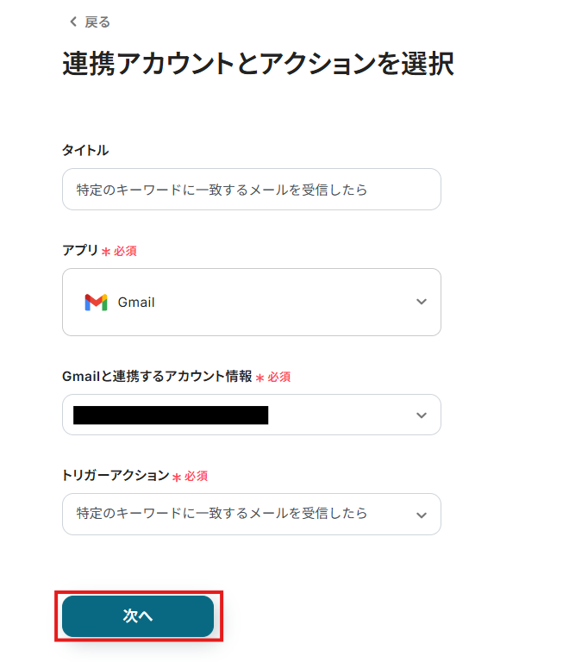569x662 pixels.
Task: Click the 連携アカウントとアクションを選択 heading
Action: [x=258, y=65]
